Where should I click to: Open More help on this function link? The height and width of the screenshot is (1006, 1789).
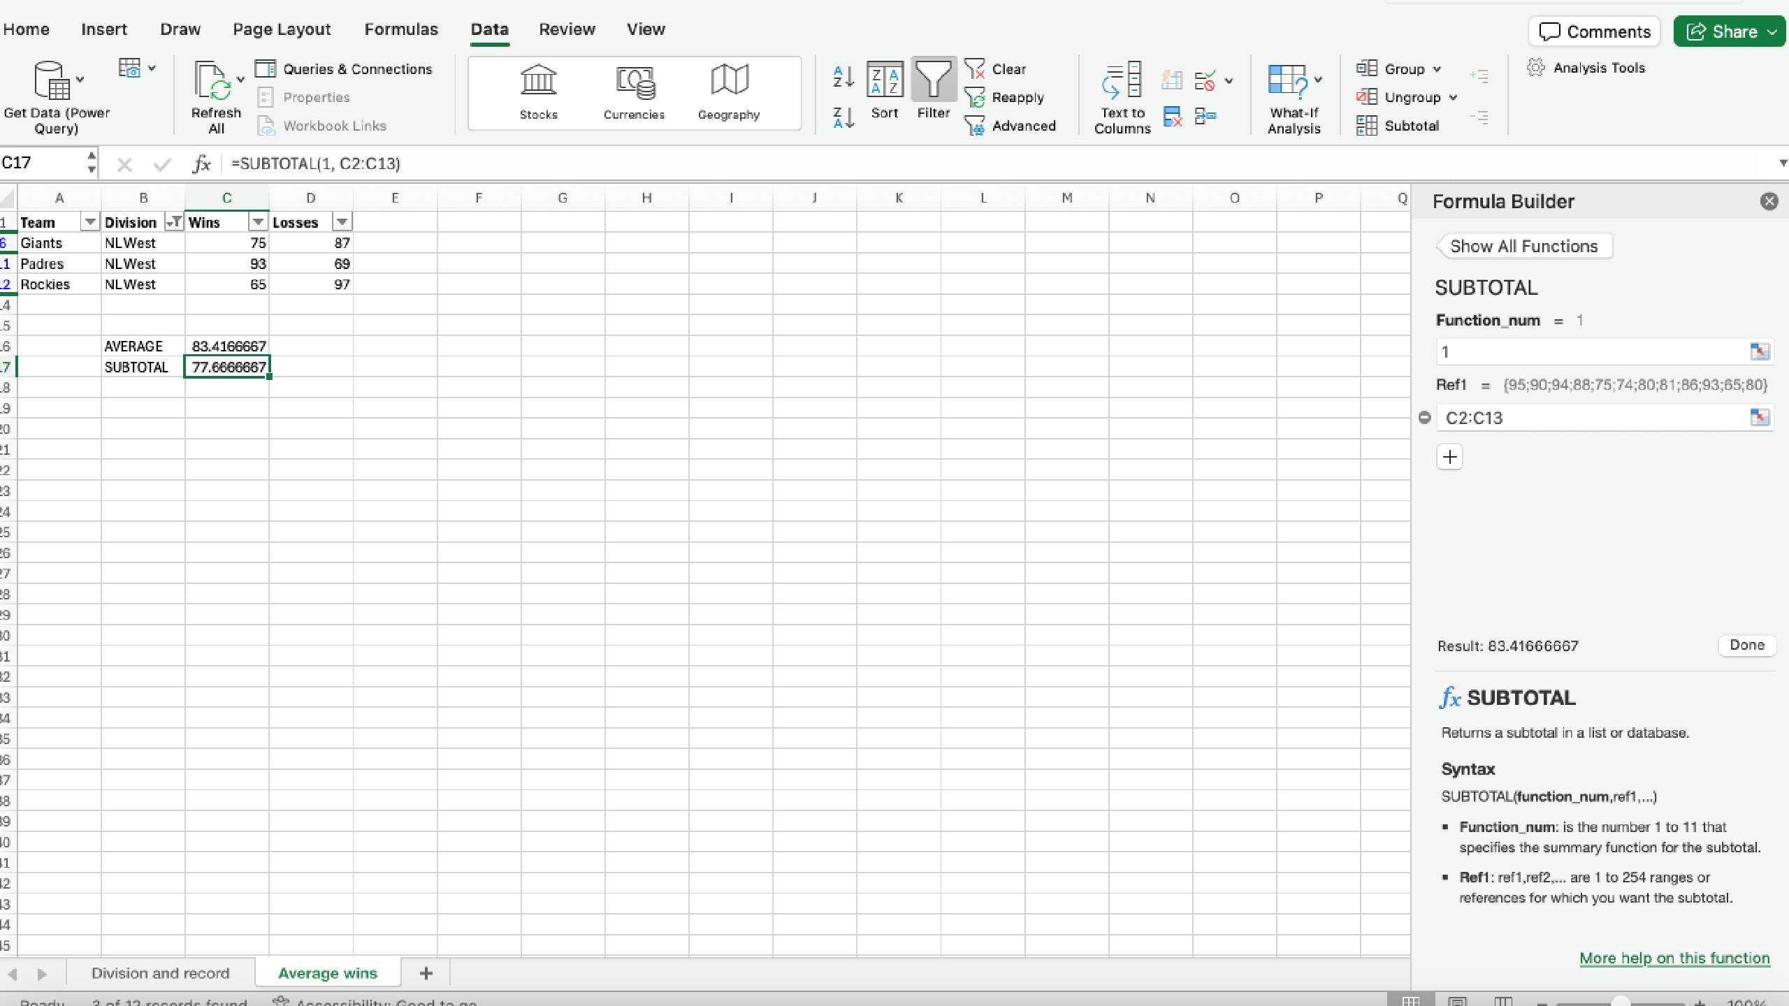click(1674, 958)
